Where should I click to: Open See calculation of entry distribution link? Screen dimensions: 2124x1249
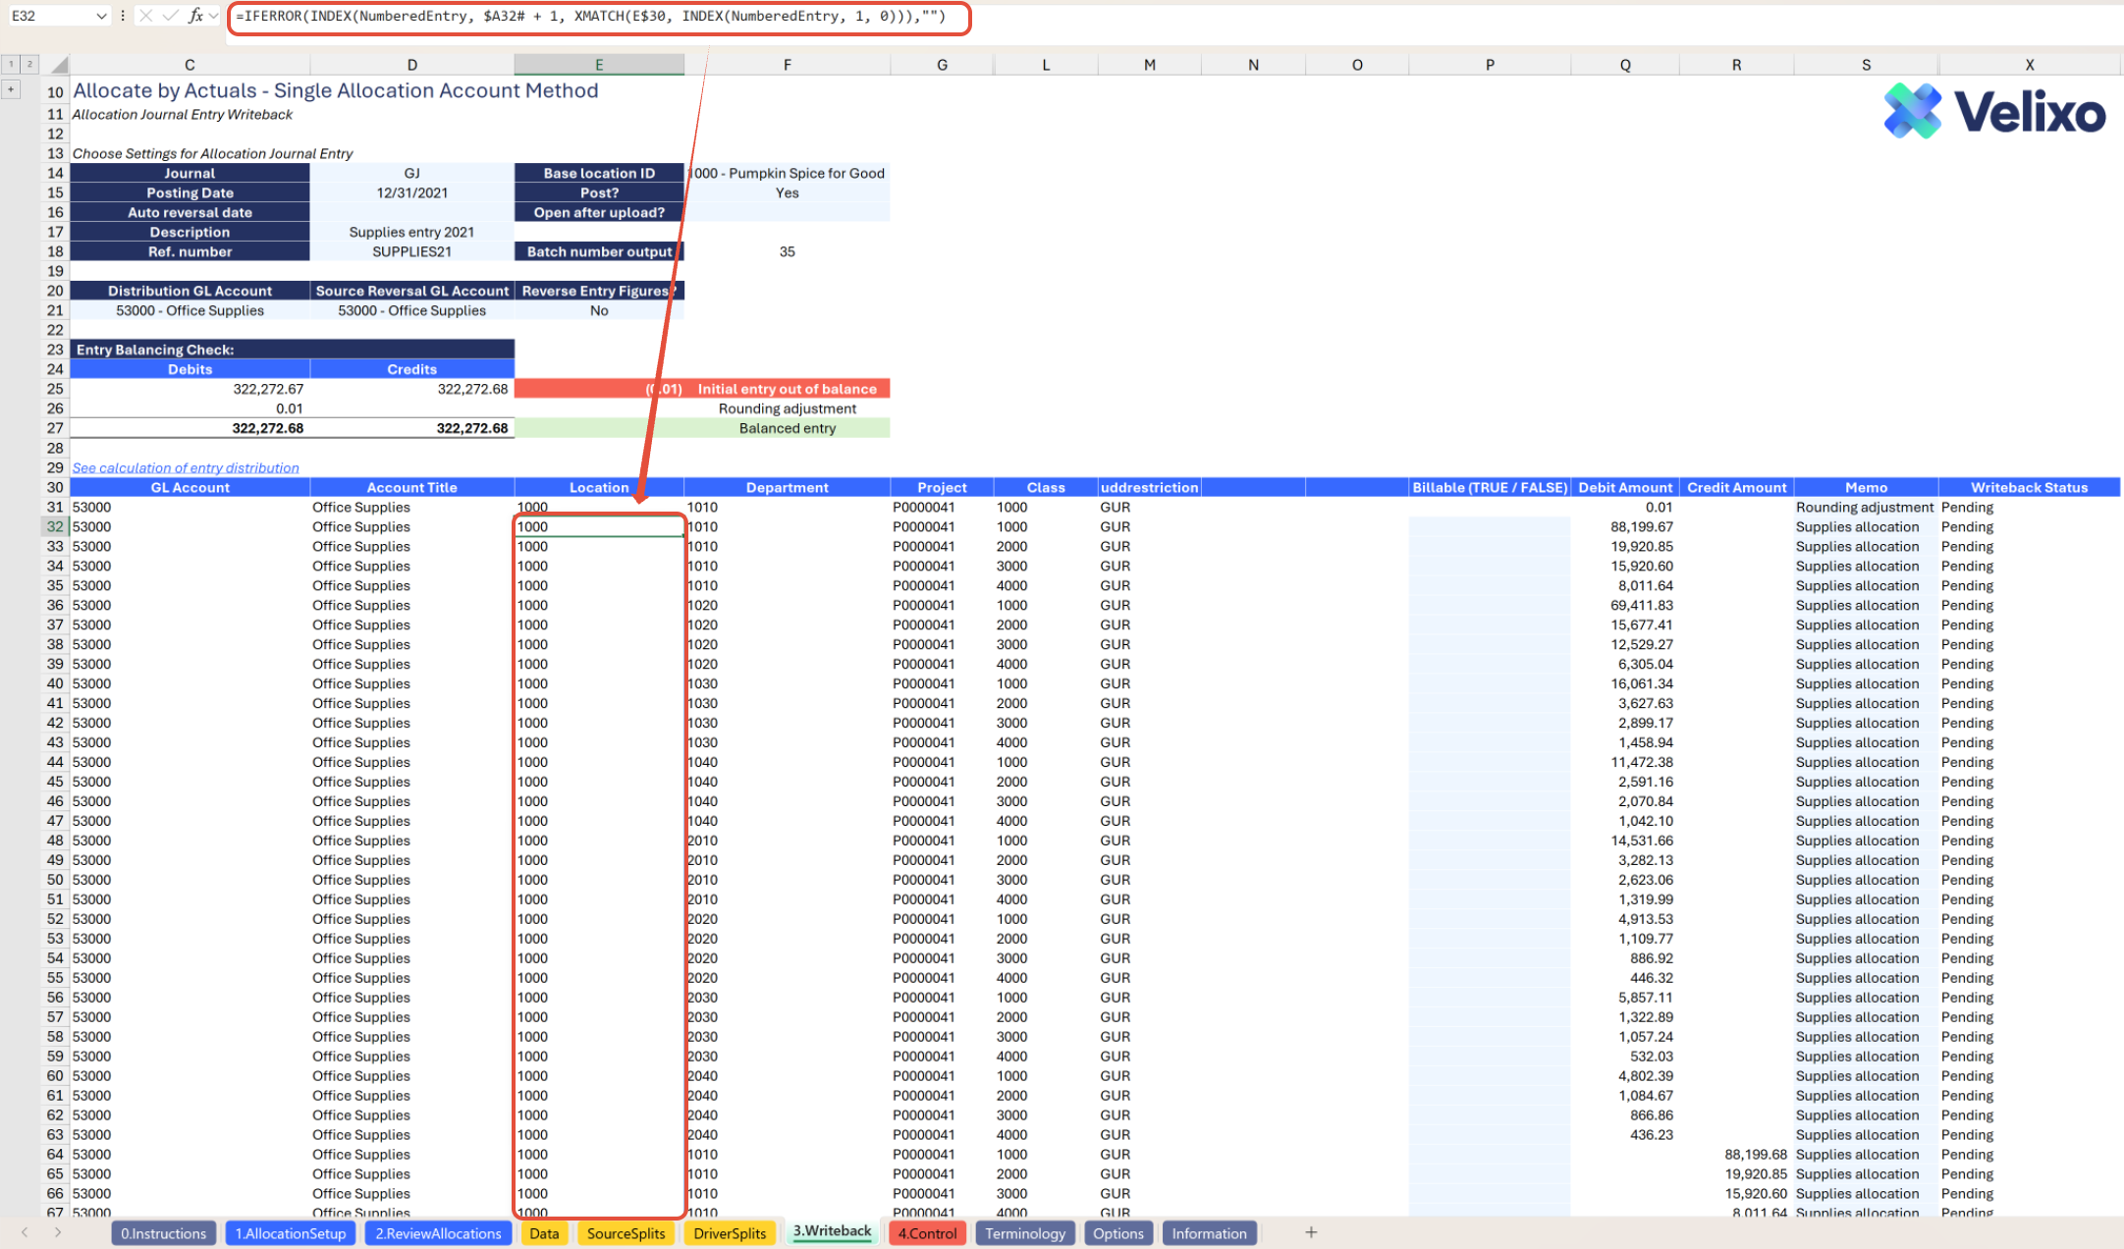(x=186, y=467)
